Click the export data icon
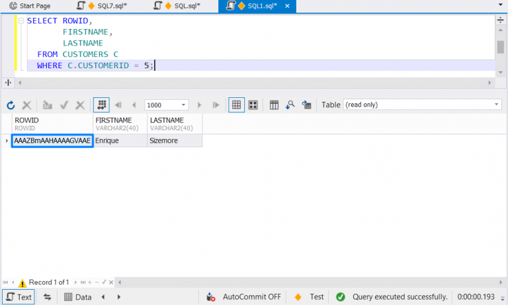 tap(306, 105)
